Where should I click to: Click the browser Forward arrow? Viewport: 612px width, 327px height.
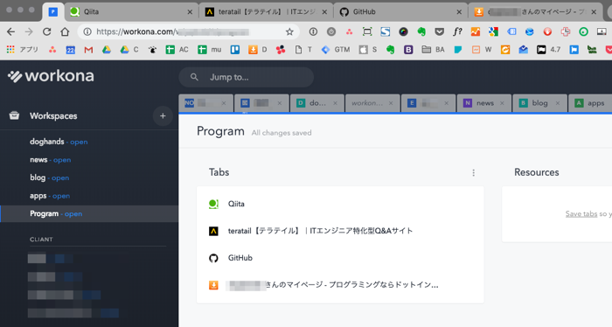tap(29, 32)
